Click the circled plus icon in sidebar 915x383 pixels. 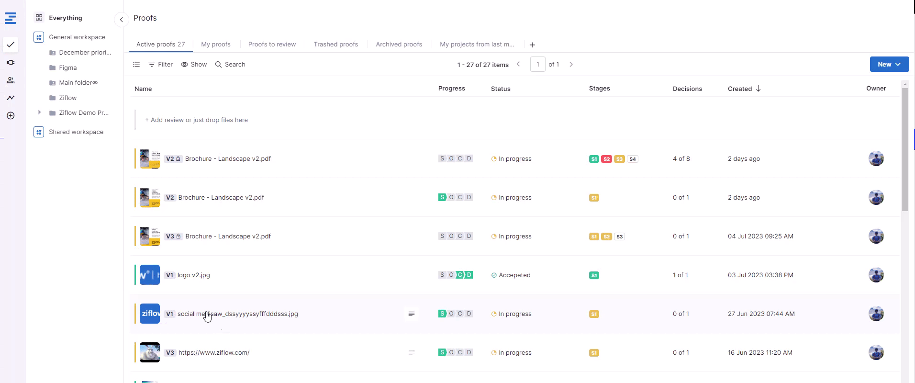tap(11, 115)
